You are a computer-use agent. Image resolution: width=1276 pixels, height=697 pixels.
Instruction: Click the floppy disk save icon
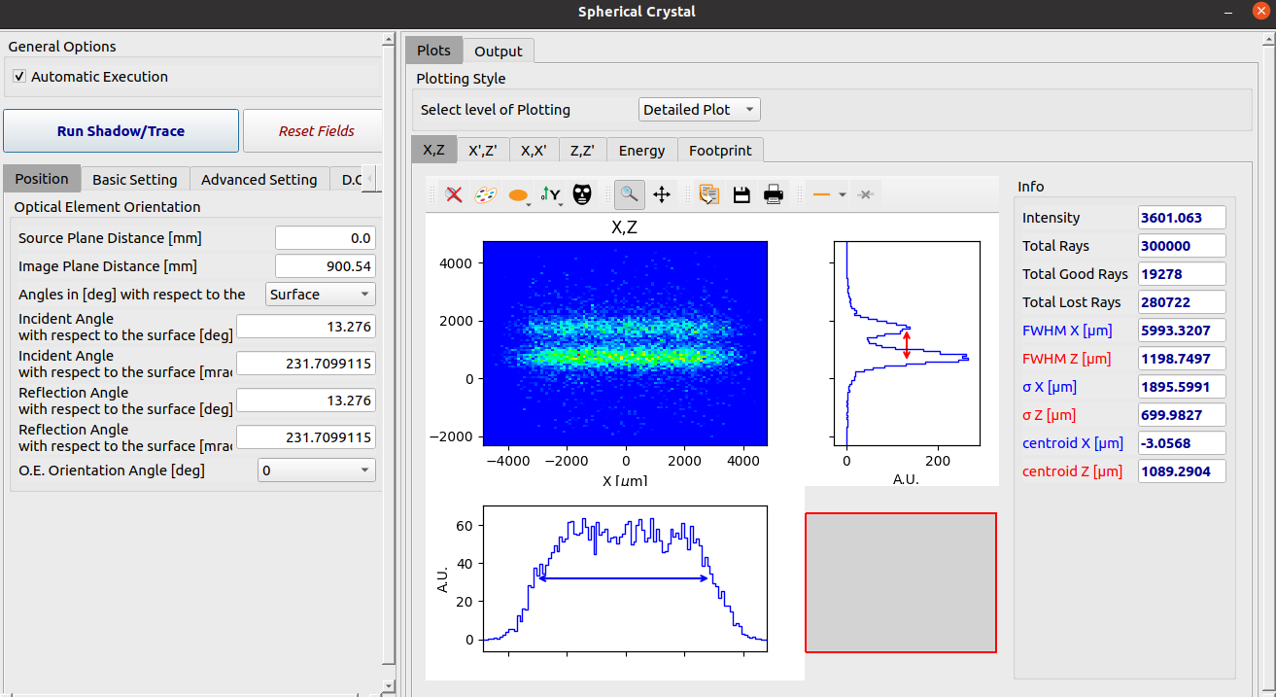tap(741, 194)
